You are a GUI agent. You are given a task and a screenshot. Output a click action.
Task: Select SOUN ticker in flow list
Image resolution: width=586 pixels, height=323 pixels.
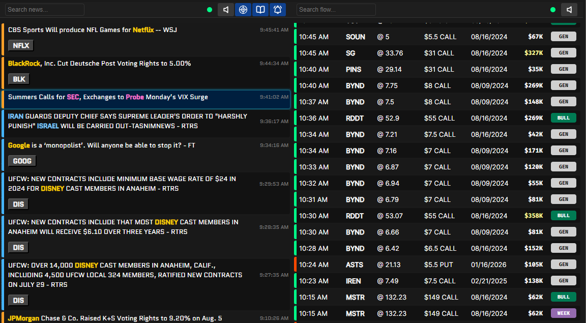coord(356,37)
